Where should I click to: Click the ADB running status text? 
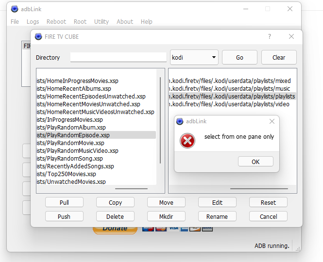point(272,246)
